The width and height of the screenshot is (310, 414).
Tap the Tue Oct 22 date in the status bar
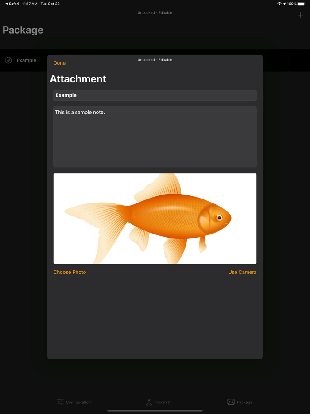(50, 4)
